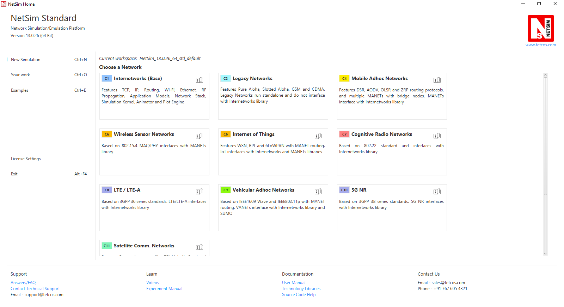The width and height of the screenshot is (564, 307).
Task: Click scroll up arrow of network list
Action: pyautogui.click(x=545, y=75)
